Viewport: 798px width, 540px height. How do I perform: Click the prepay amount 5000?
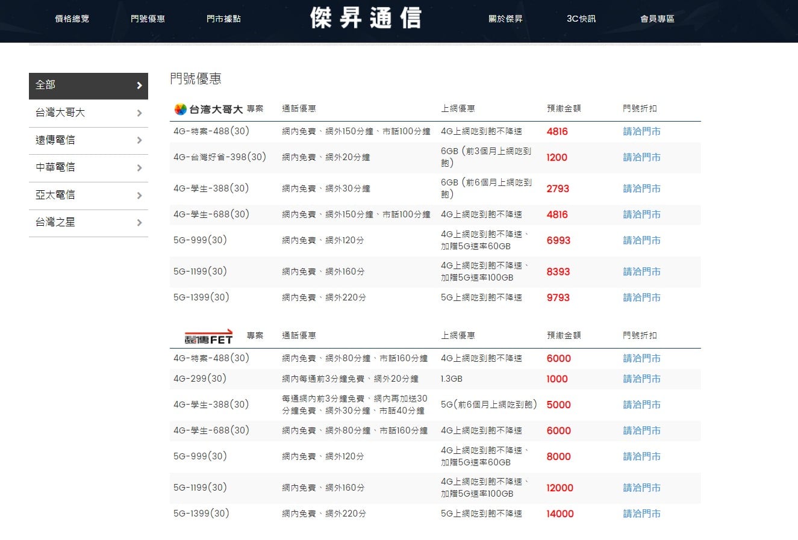(559, 405)
